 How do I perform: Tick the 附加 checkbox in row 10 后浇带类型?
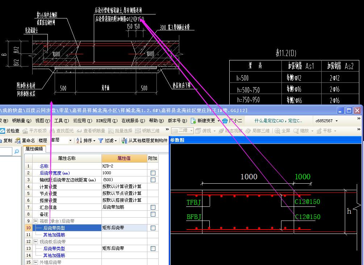(x=153, y=228)
